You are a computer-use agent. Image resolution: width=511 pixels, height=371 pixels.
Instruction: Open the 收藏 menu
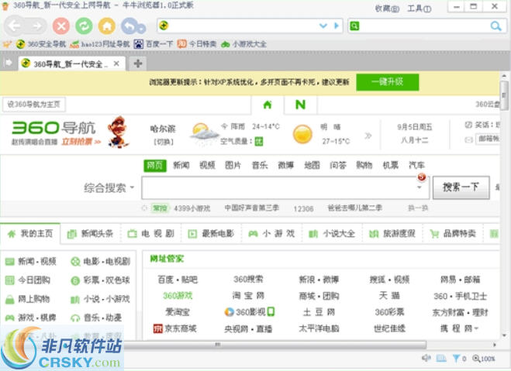tap(387, 9)
